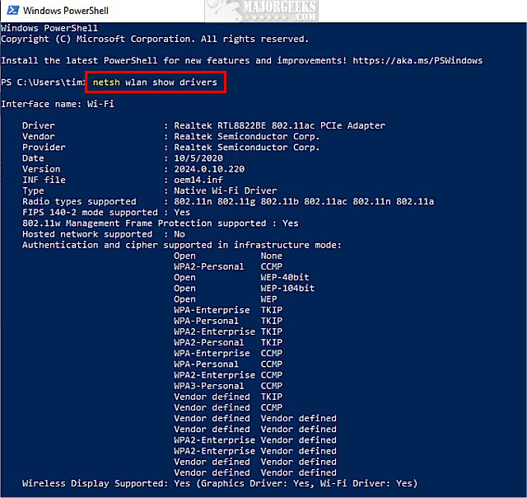The image size is (527, 498).
Task: Click the MajorGeeks.com watermark logo
Action: point(262,11)
